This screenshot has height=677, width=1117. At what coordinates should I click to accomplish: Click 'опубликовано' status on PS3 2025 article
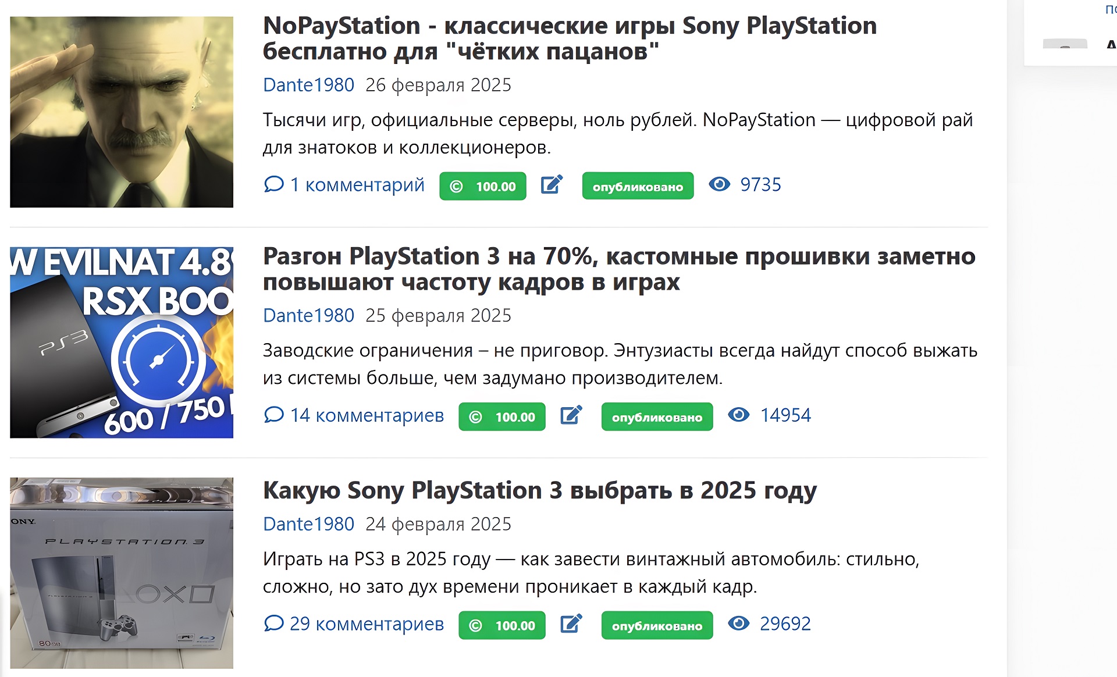(657, 625)
